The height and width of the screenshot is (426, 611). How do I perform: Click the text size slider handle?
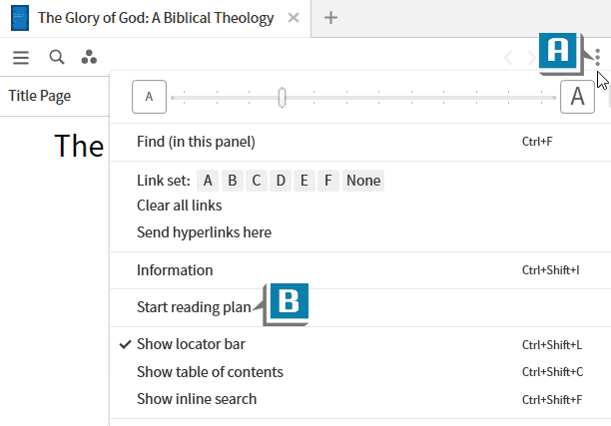click(x=283, y=97)
